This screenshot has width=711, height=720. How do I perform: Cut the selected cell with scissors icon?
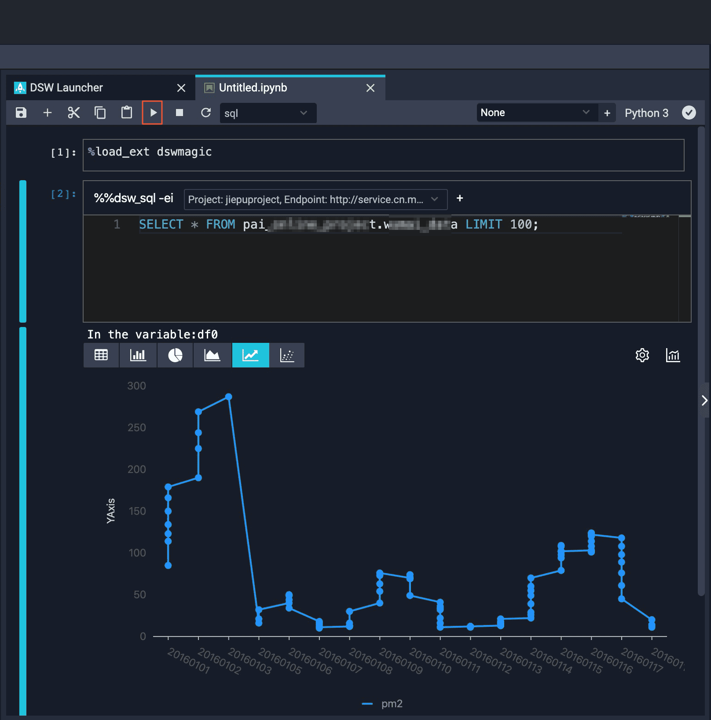click(x=74, y=113)
